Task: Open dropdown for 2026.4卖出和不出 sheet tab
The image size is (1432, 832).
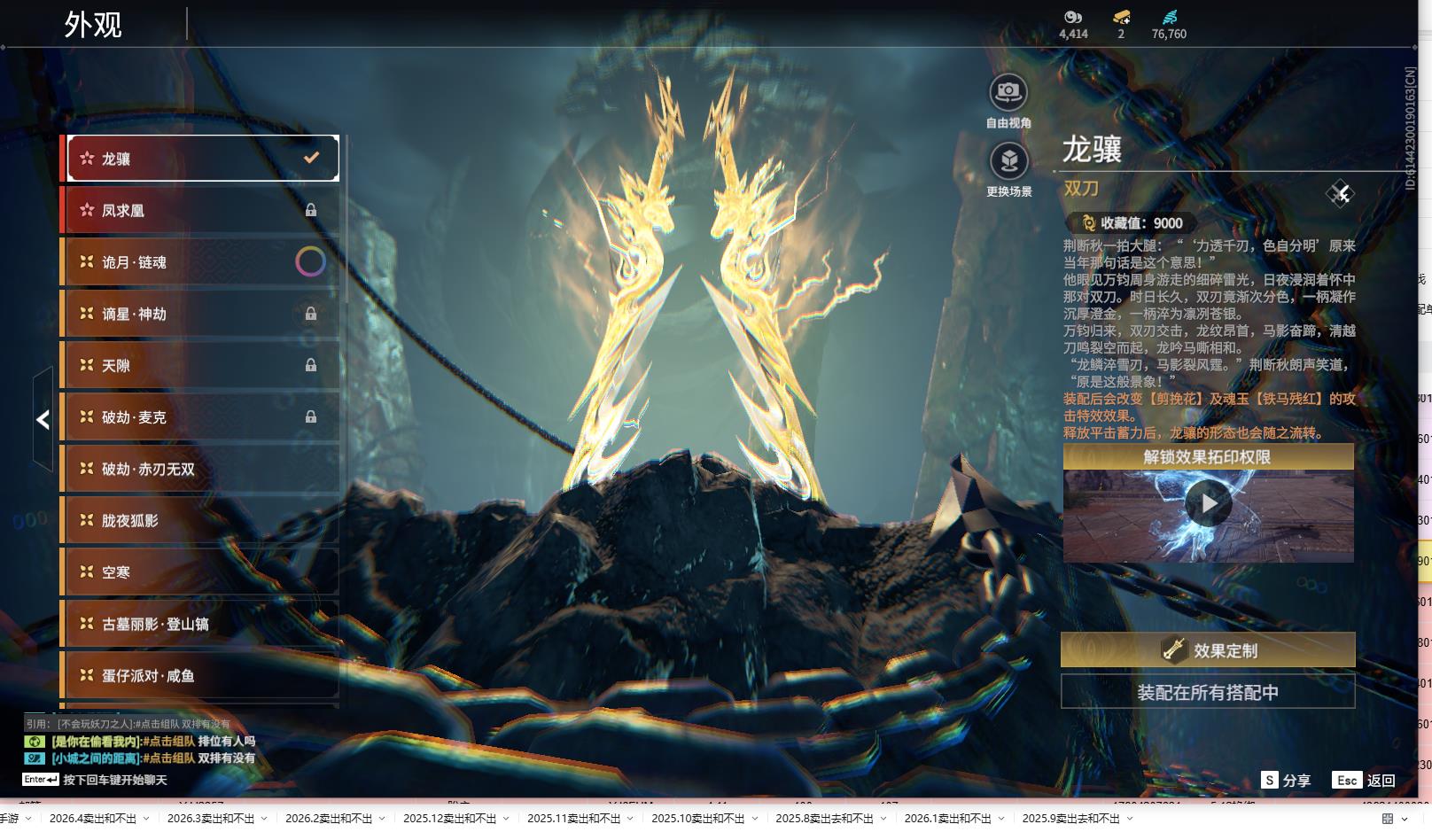Action: [x=146, y=819]
